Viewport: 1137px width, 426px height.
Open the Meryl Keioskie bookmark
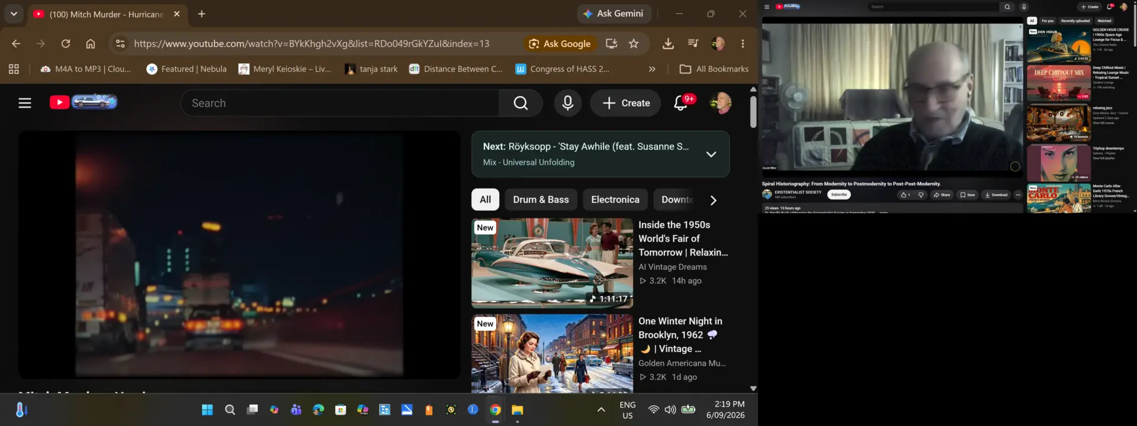tap(285, 69)
